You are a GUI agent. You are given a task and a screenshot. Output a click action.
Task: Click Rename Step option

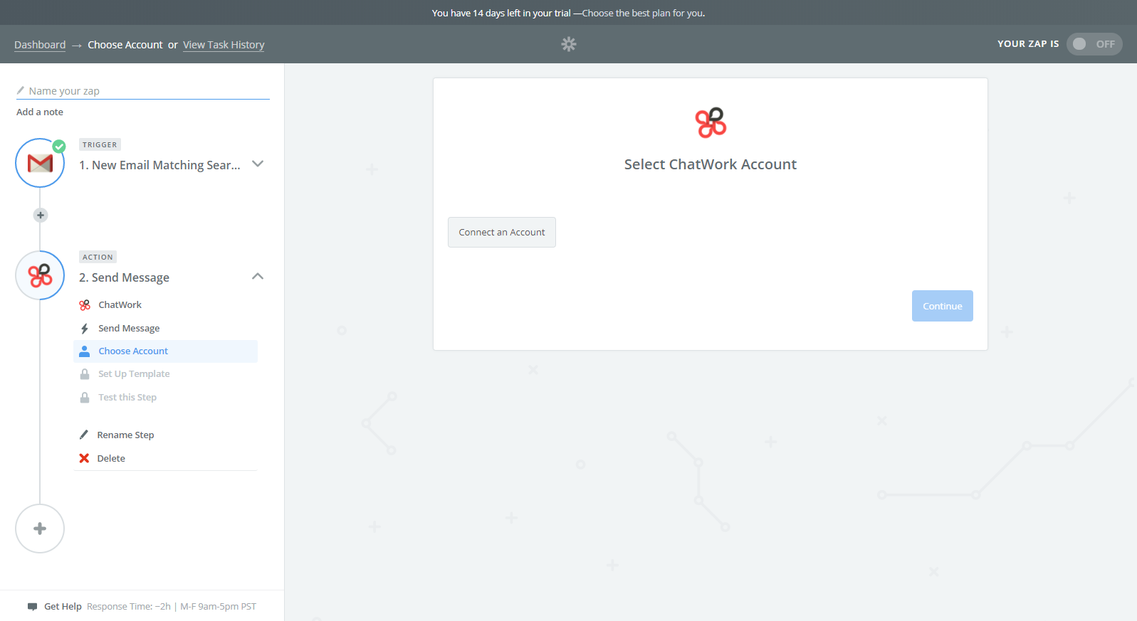pyautogui.click(x=125, y=435)
